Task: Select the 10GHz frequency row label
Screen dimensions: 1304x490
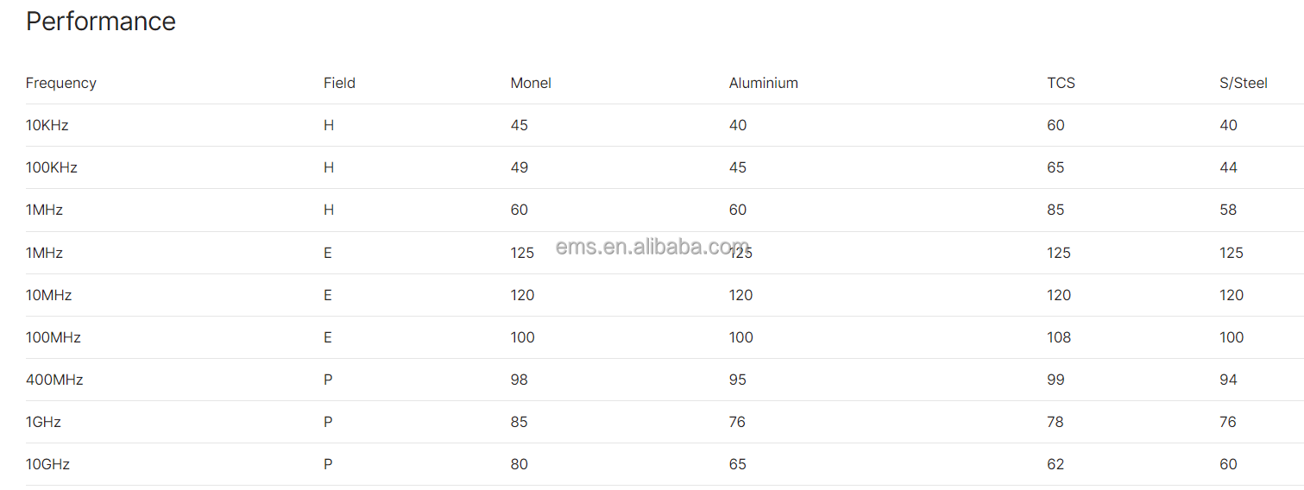Action: coord(47,464)
